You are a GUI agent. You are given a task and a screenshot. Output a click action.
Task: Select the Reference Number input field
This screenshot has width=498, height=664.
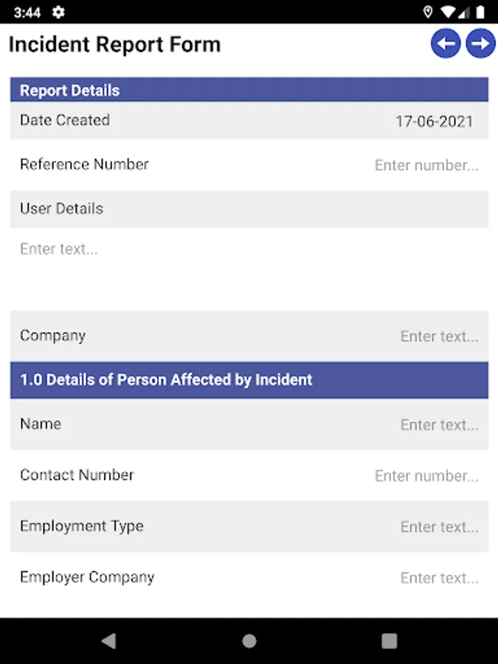(426, 165)
